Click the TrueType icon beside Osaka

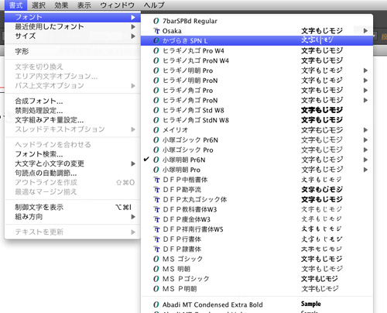click(x=156, y=31)
